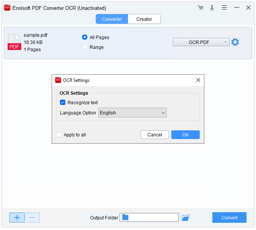Click the PDF file icon for sample.pdf
256x230 pixels.
tap(14, 42)
